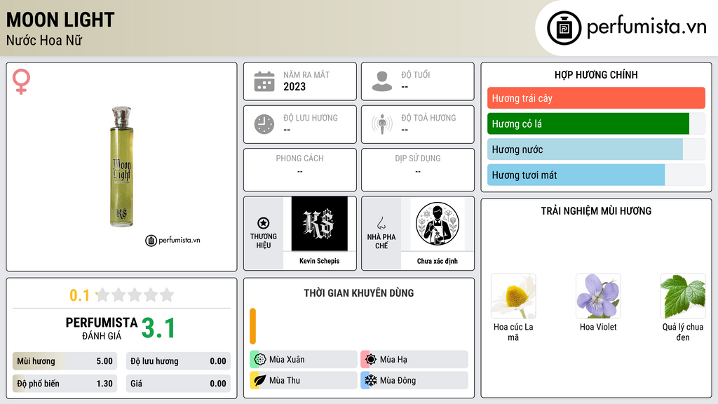Click the Perfumista đánh giá label
Image resolution: width=718 pixels, height=404 pixels.
pos(102,328)
